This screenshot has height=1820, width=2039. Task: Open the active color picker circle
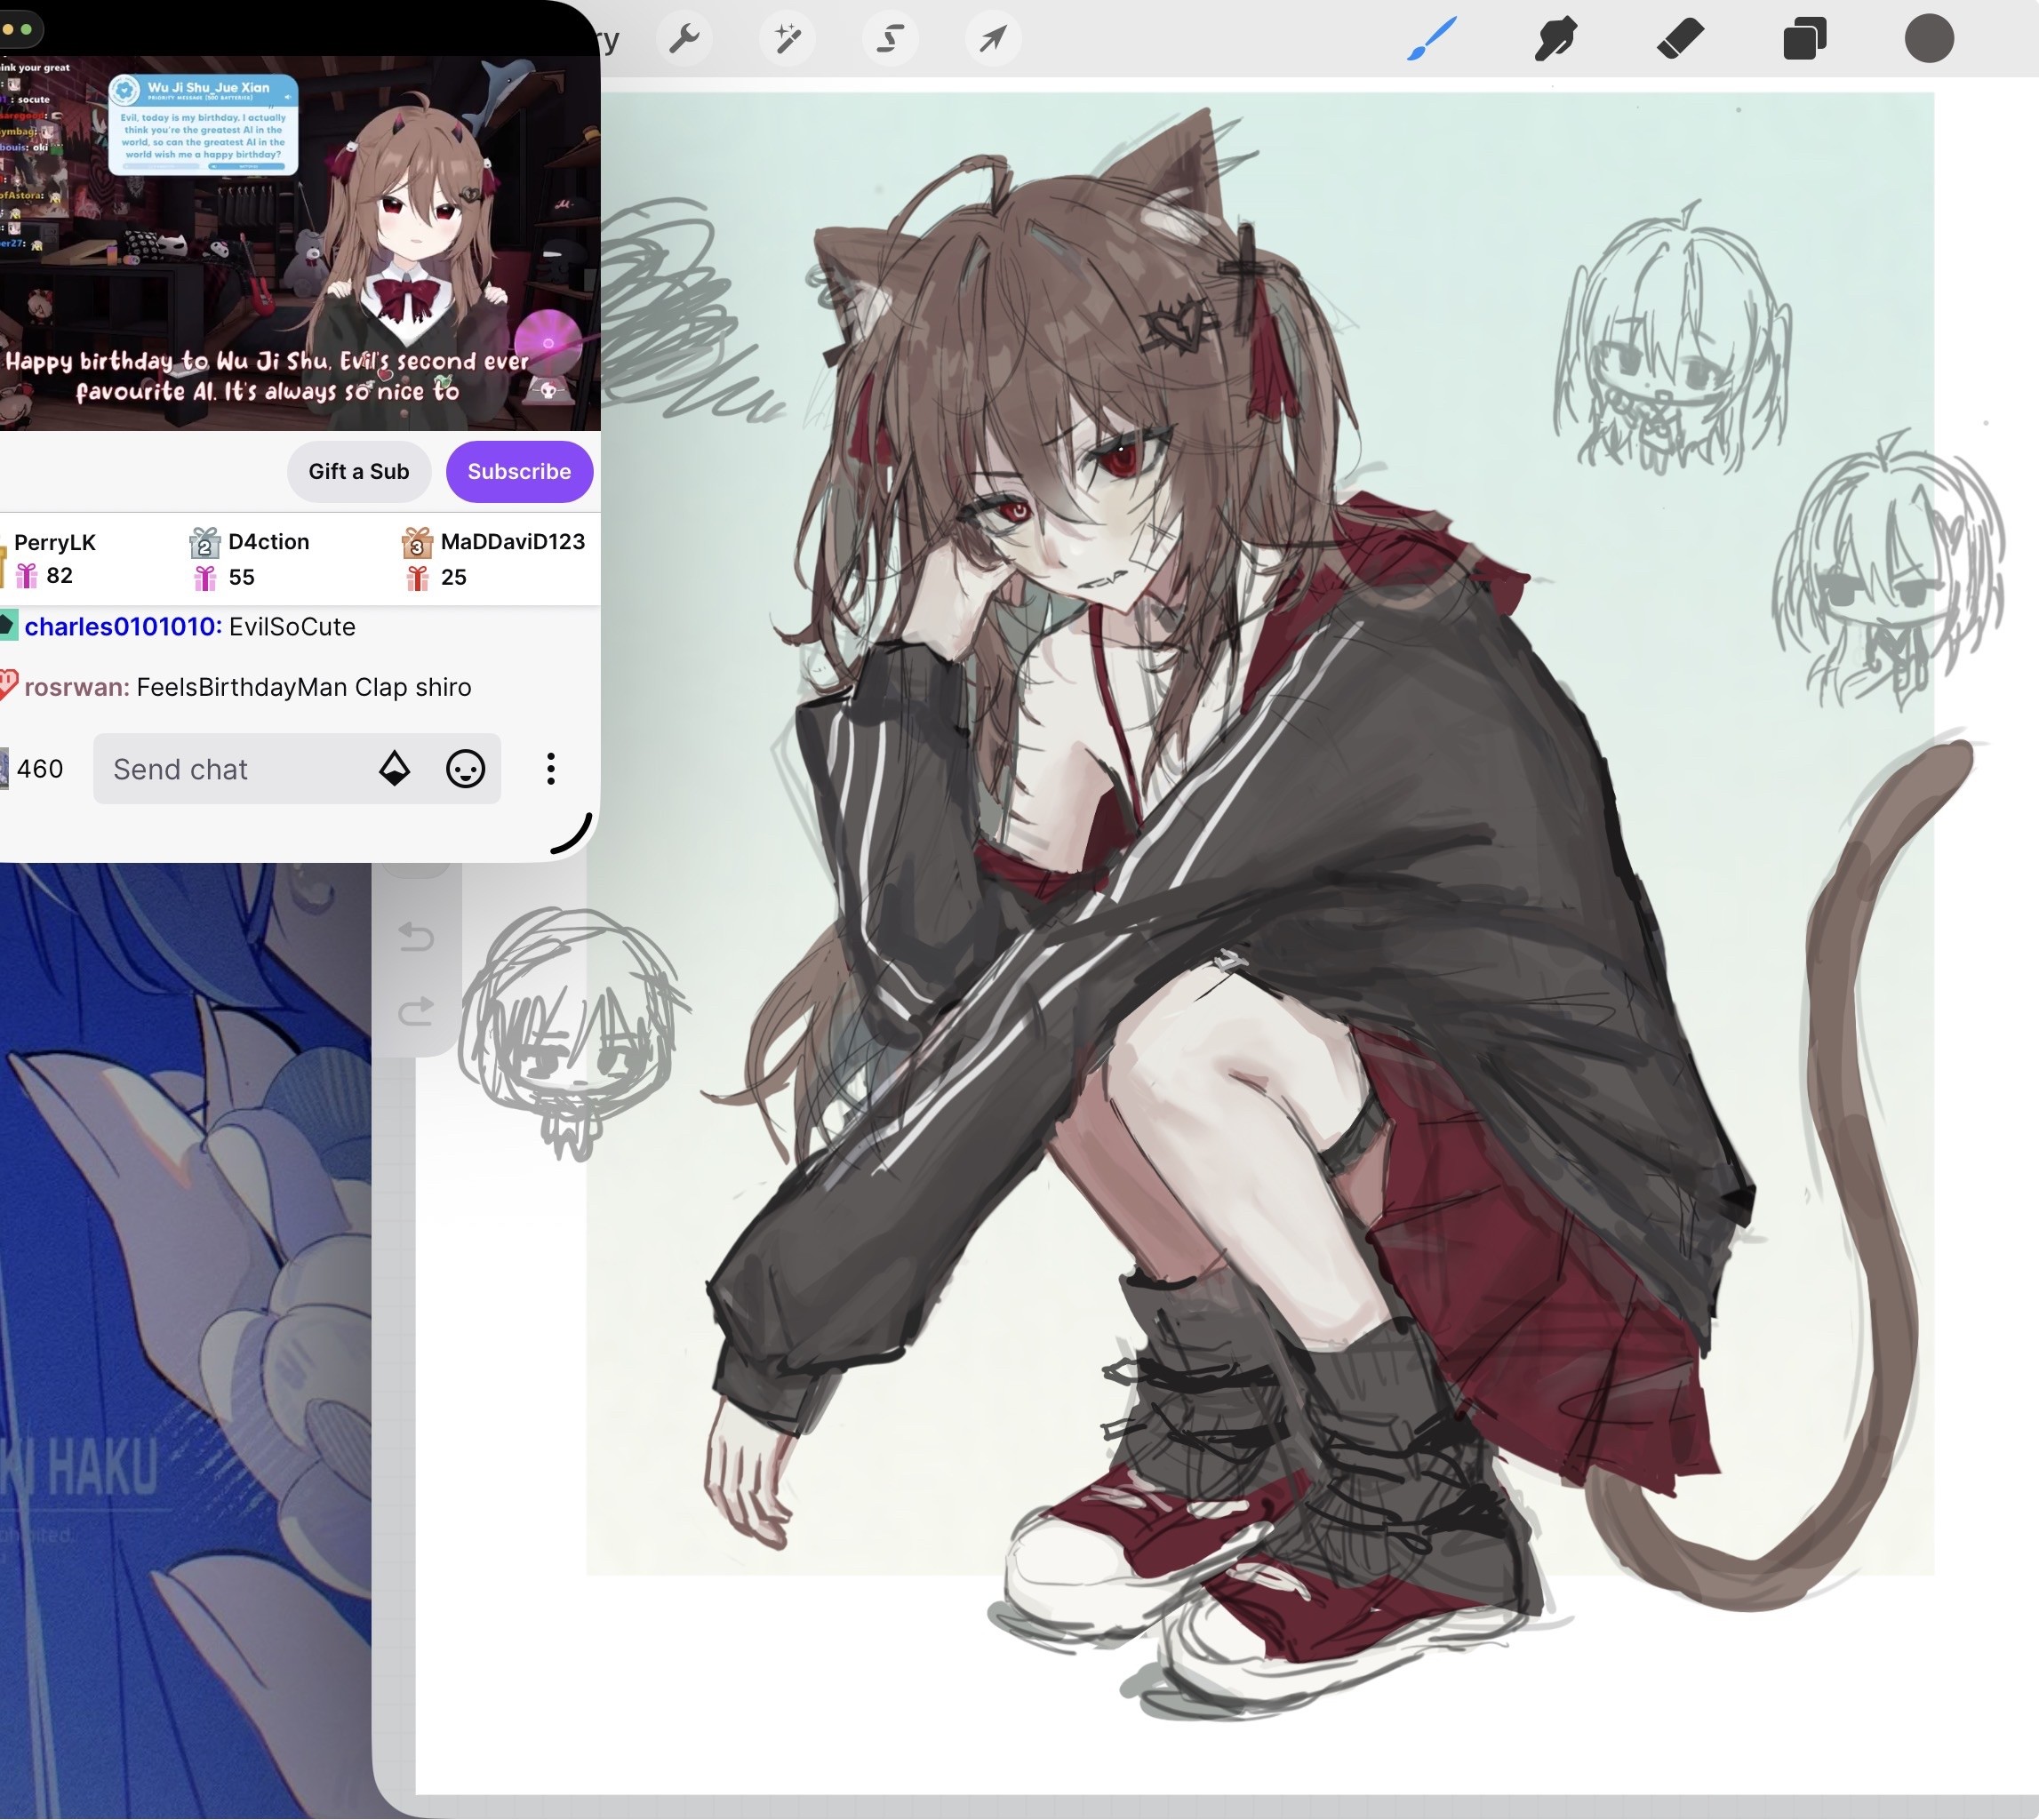tap(1928, 39)
